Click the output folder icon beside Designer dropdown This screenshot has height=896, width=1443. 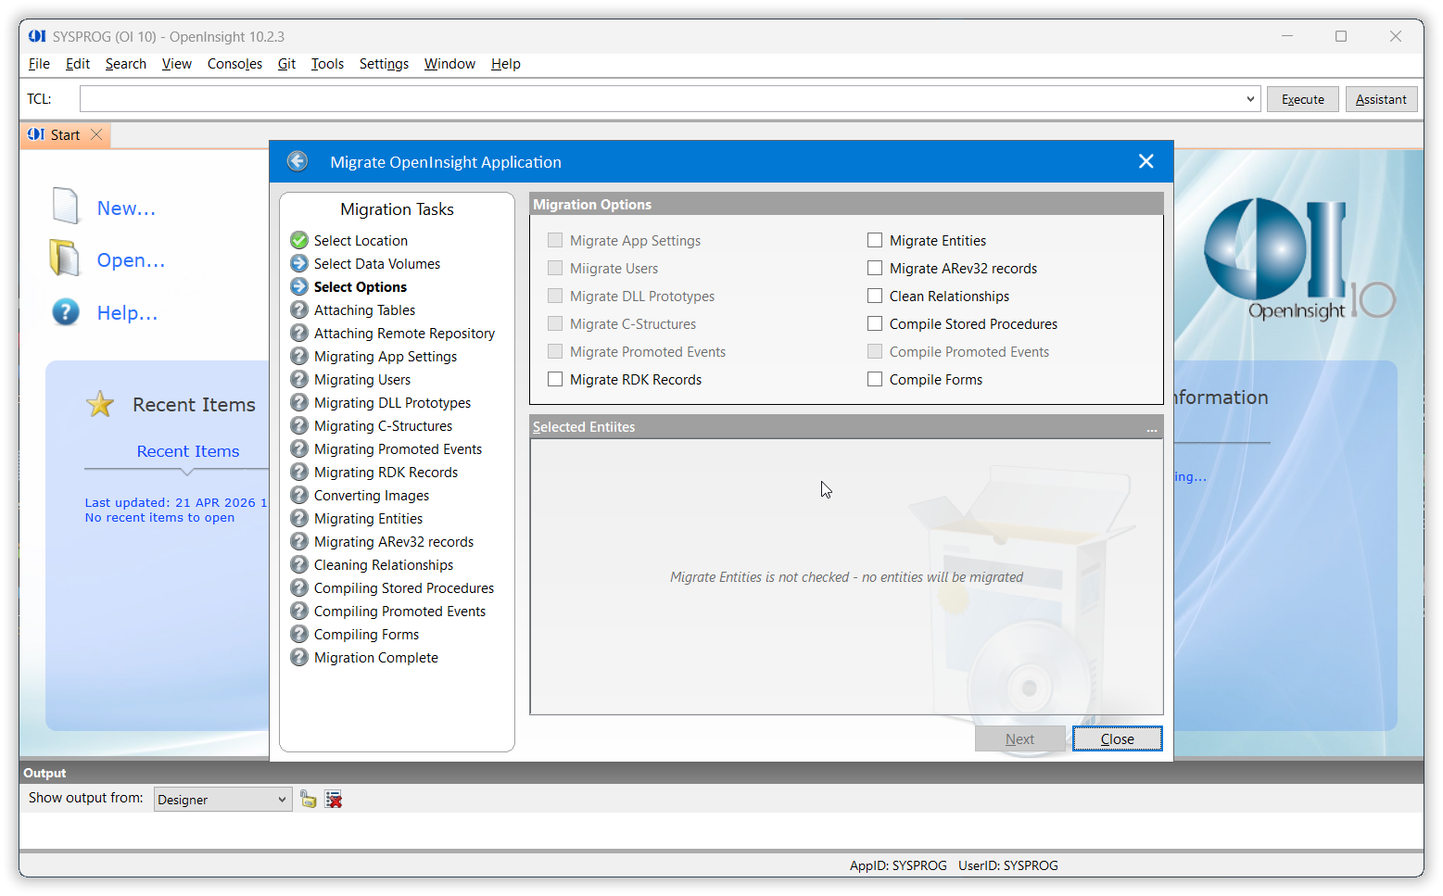[309, 800]
